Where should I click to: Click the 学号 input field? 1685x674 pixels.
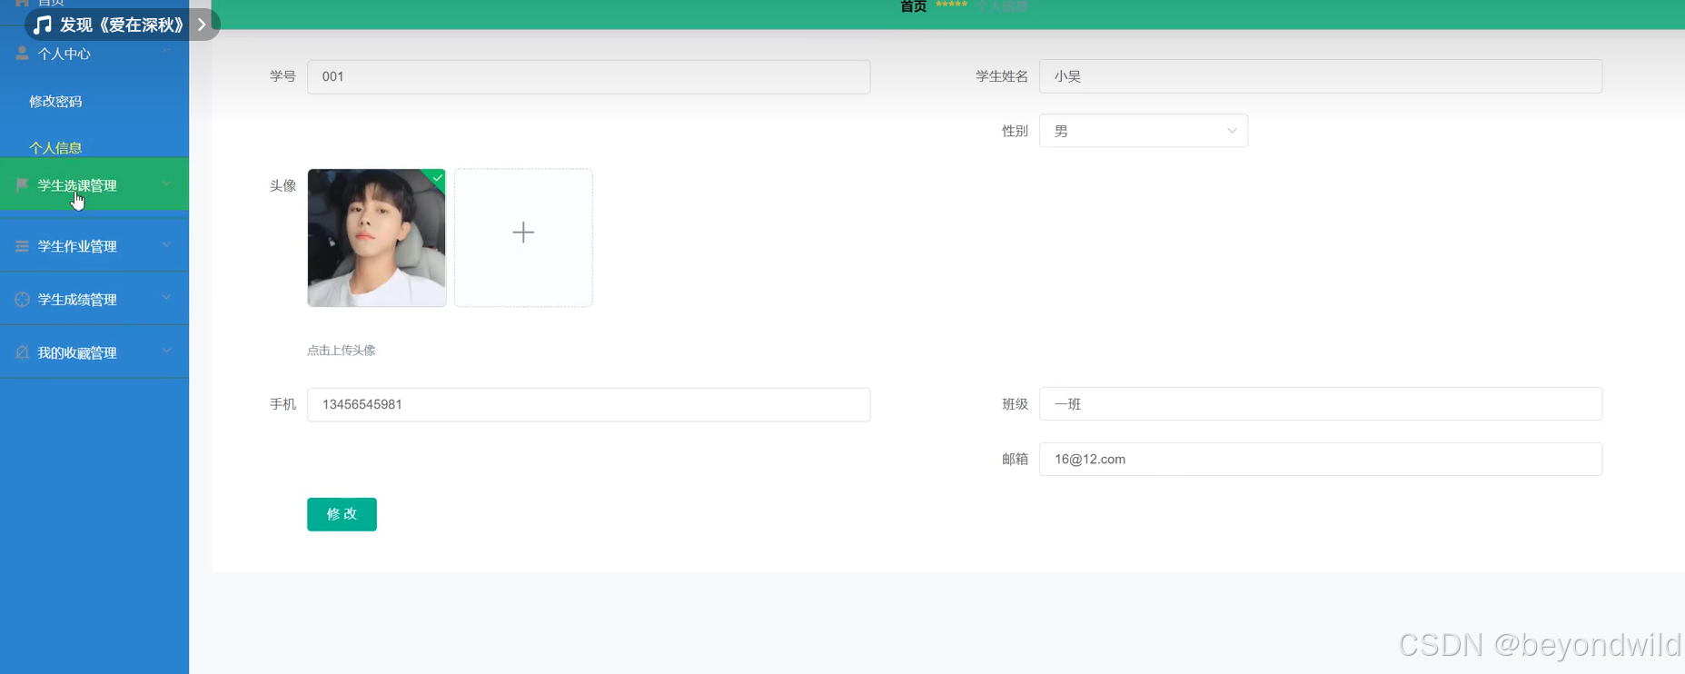coord(589,76)
